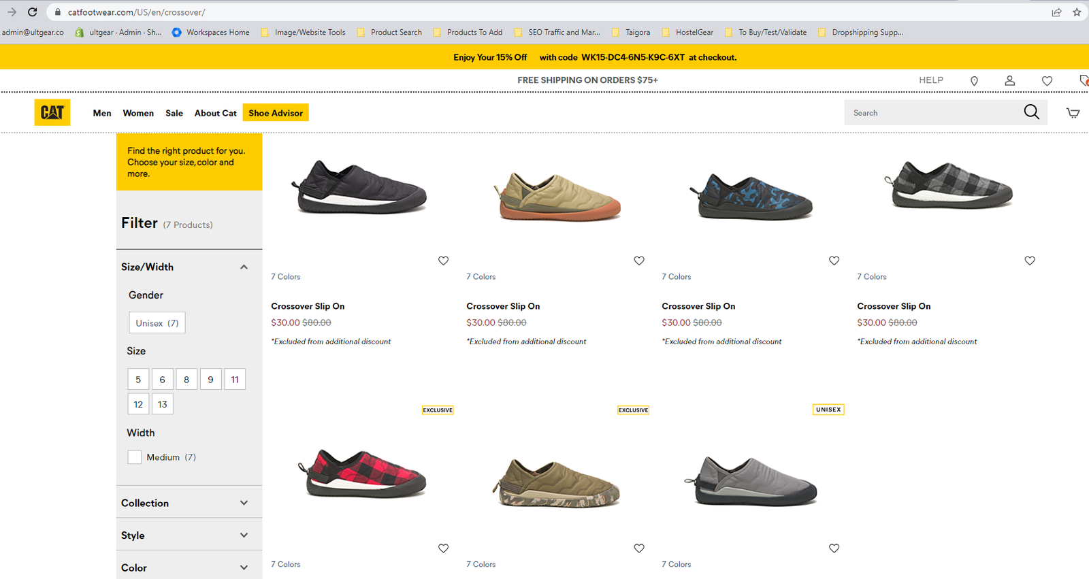1089x579 pixels.
Task: Open the To Buy/Test/Validate bookmark folder
Action: point(766,32)
